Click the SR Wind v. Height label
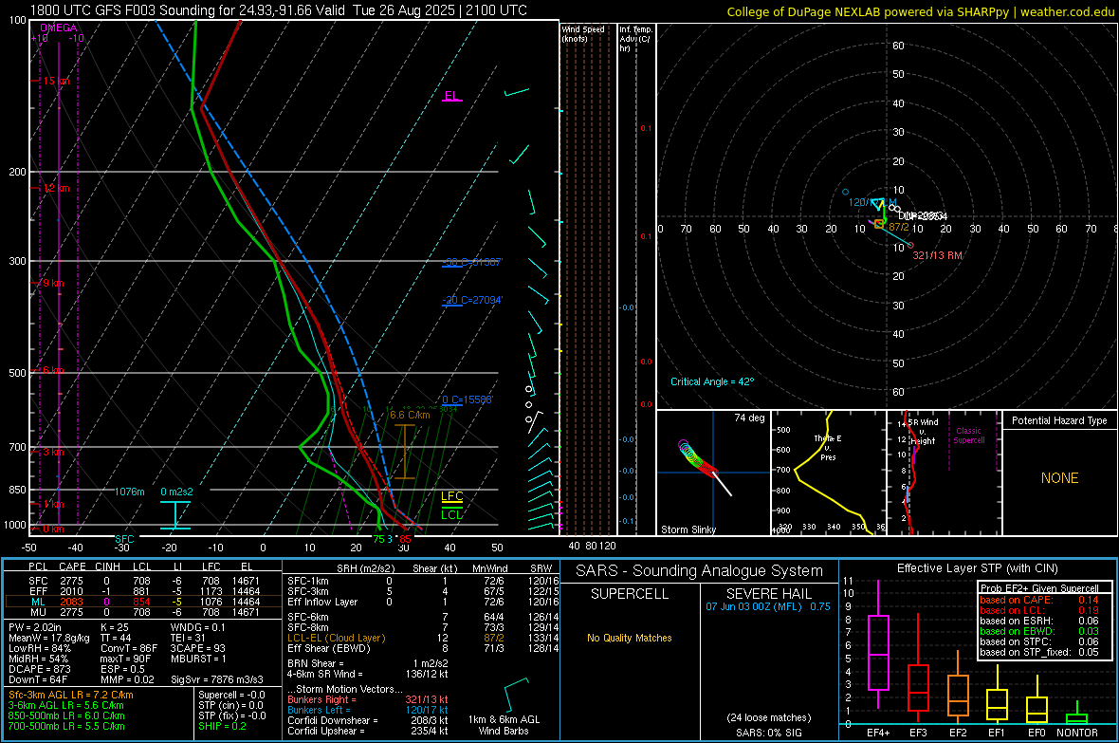This screenshot has height=743, width=1119. pos(923,432)
